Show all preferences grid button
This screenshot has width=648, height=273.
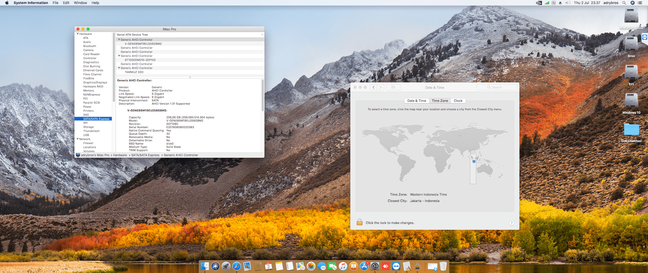393,87
